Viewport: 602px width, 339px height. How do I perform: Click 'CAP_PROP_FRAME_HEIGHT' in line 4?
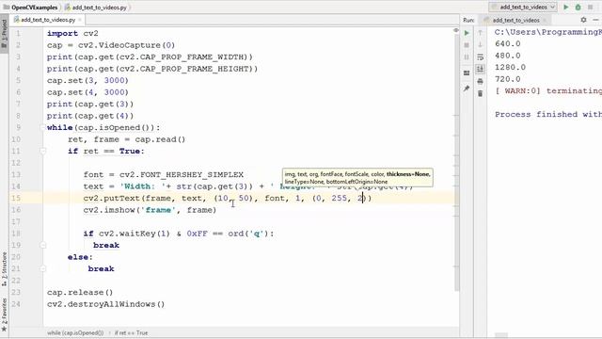point(195,69)
